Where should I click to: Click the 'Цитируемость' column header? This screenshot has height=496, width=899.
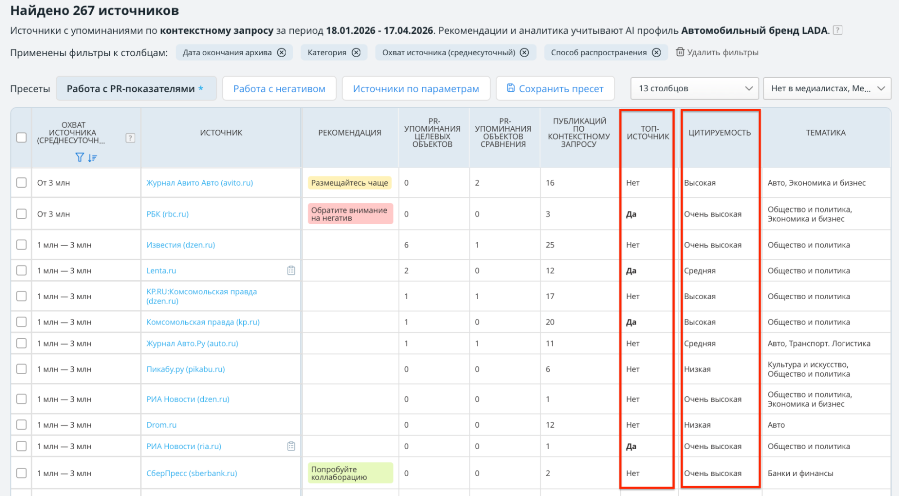click(x=720, y=133)
